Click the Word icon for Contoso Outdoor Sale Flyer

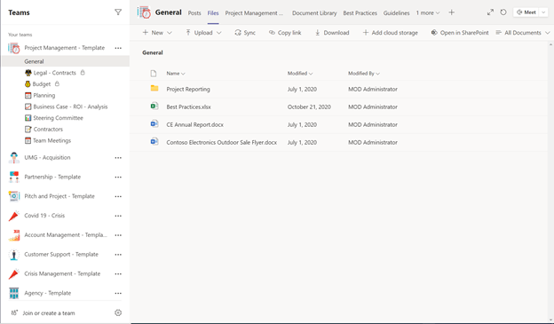coord(154,142)
